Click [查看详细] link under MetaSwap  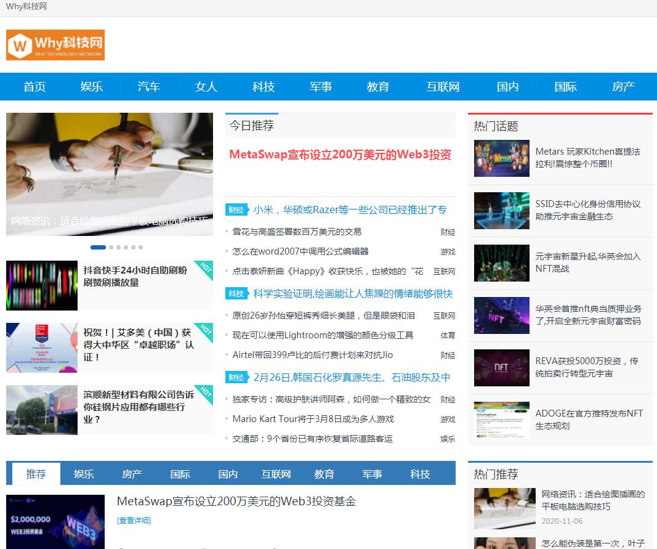tap(134, 521)
